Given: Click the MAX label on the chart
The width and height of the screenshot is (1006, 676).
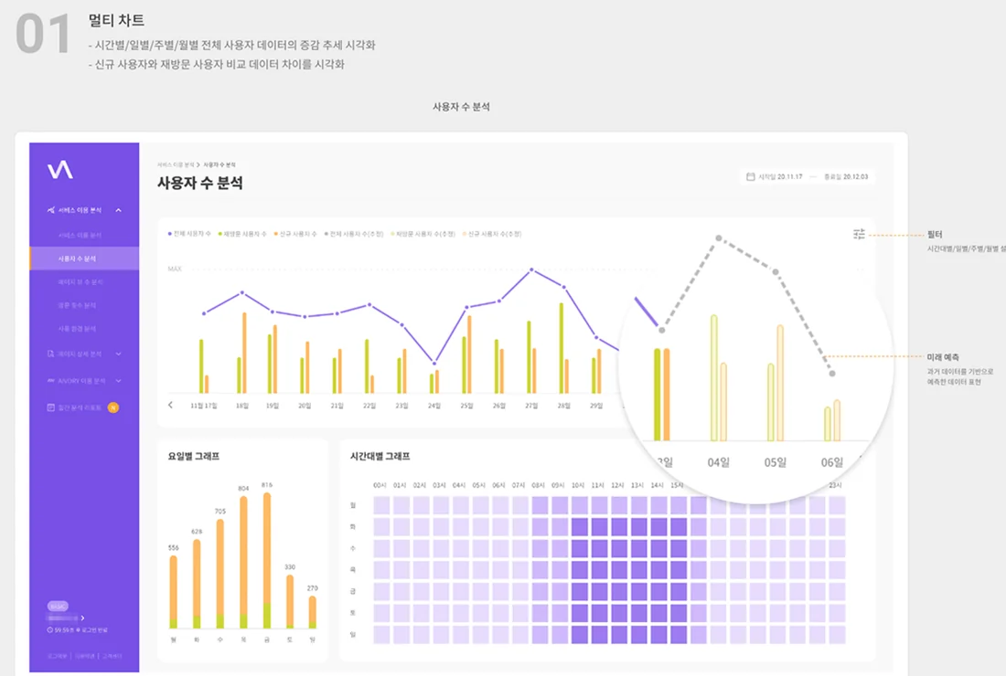Looking at the screenshot, I should click(x=175, y=269).
